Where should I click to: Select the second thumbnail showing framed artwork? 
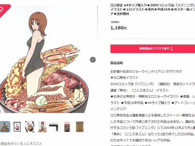click(17, 127)
